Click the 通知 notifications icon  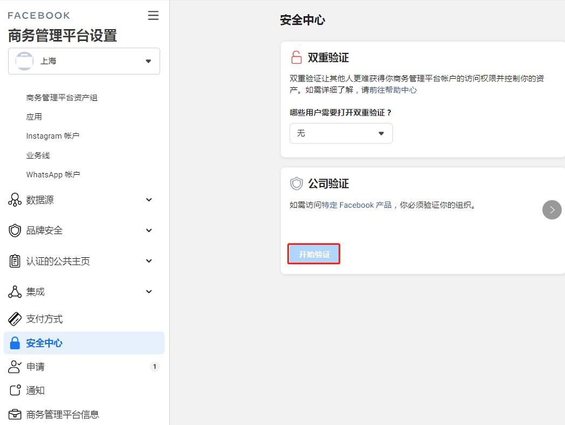pyautogui.click(x=15, y=390)
